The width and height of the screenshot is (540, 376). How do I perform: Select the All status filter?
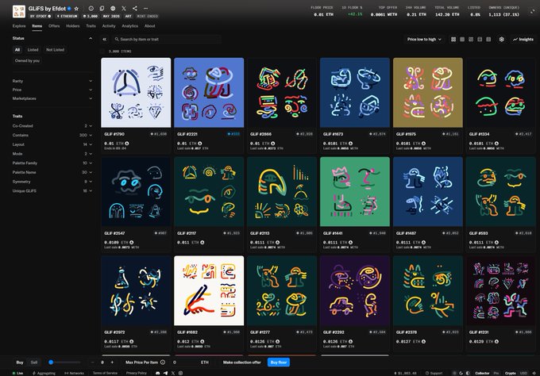click(17, 50)
